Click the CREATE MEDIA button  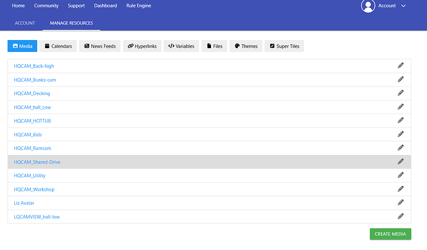point(390,234)
